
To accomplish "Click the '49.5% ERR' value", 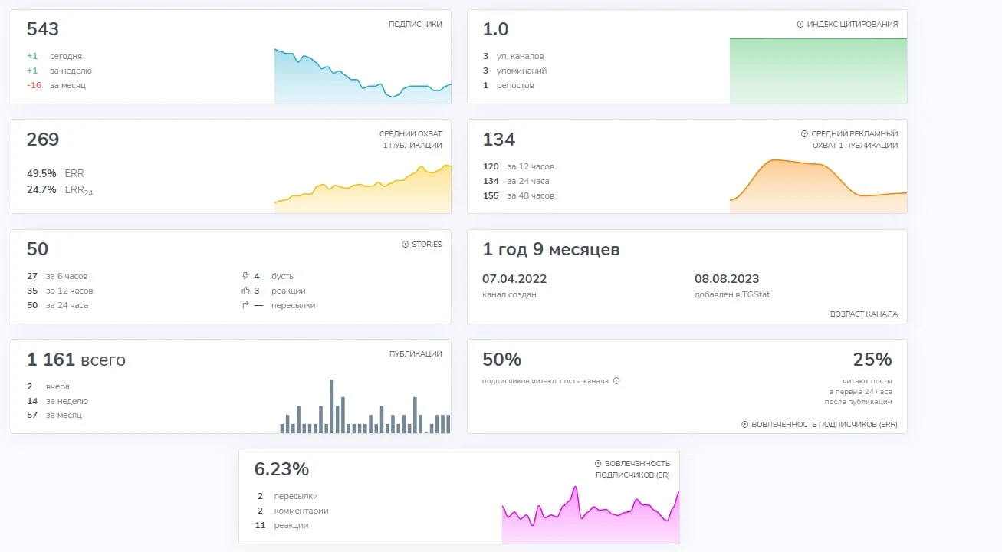I will tap(55, 174).
